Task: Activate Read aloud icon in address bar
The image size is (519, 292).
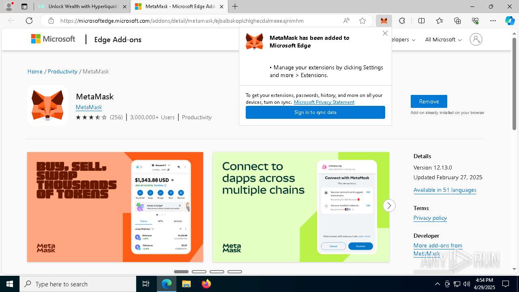Action: click(x=346, y=21)
